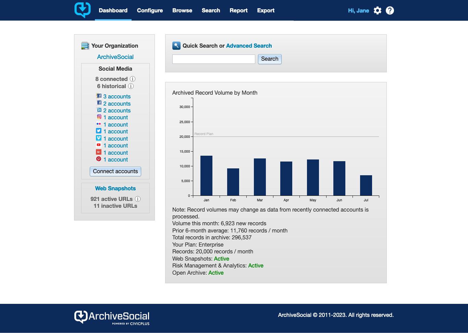
Task: Click the info icon next to 8 connected
Action: point(133,79)
